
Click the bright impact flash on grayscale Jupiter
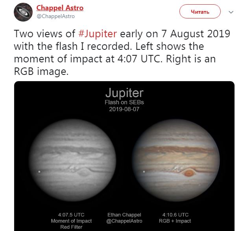point(39,172)
